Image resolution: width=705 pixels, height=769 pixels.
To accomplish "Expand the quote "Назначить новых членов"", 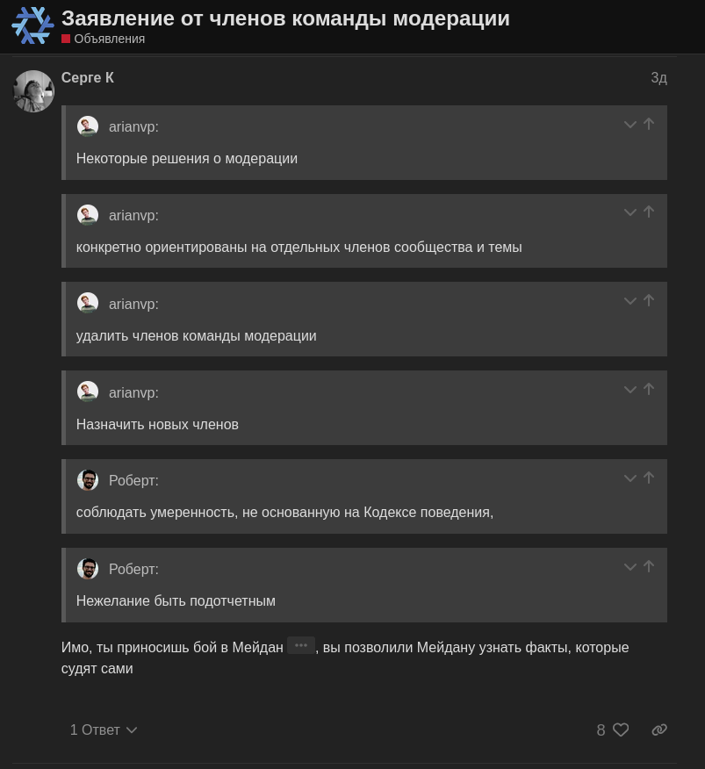I will [629, 390].
